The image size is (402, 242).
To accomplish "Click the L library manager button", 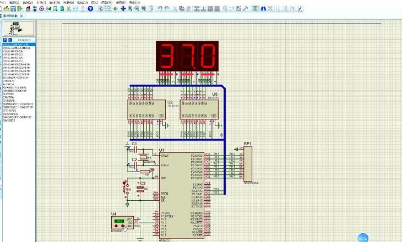I will (10, 40).
